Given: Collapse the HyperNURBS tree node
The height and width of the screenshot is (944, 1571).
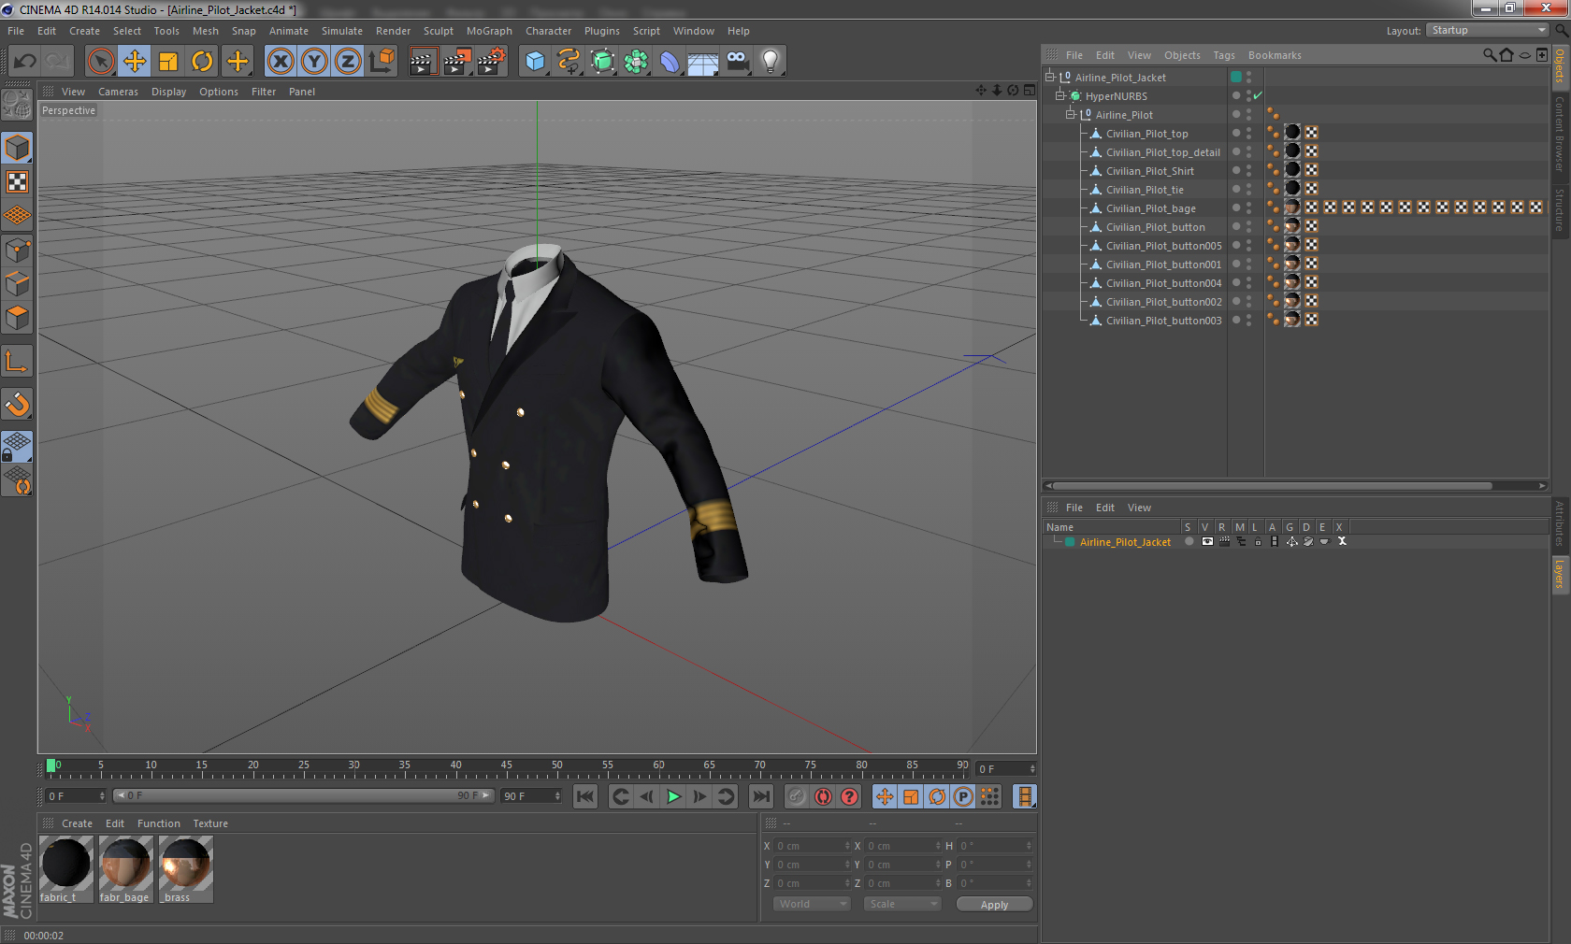Looking at the screenshot, I should 1060,95.
